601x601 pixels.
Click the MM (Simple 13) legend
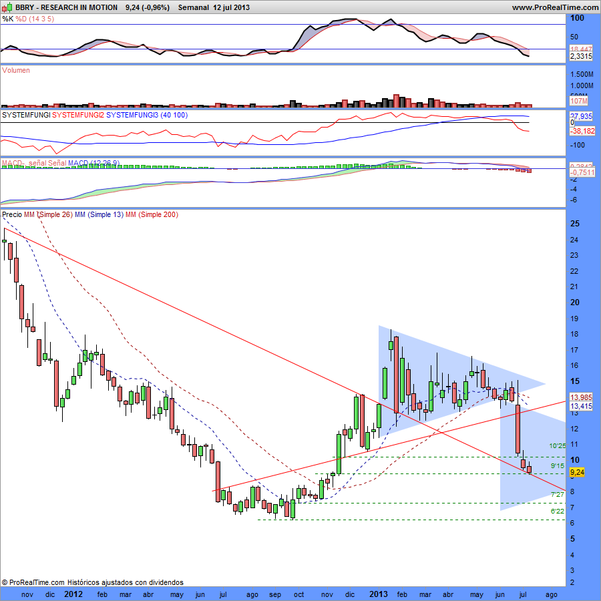(99, 214)
